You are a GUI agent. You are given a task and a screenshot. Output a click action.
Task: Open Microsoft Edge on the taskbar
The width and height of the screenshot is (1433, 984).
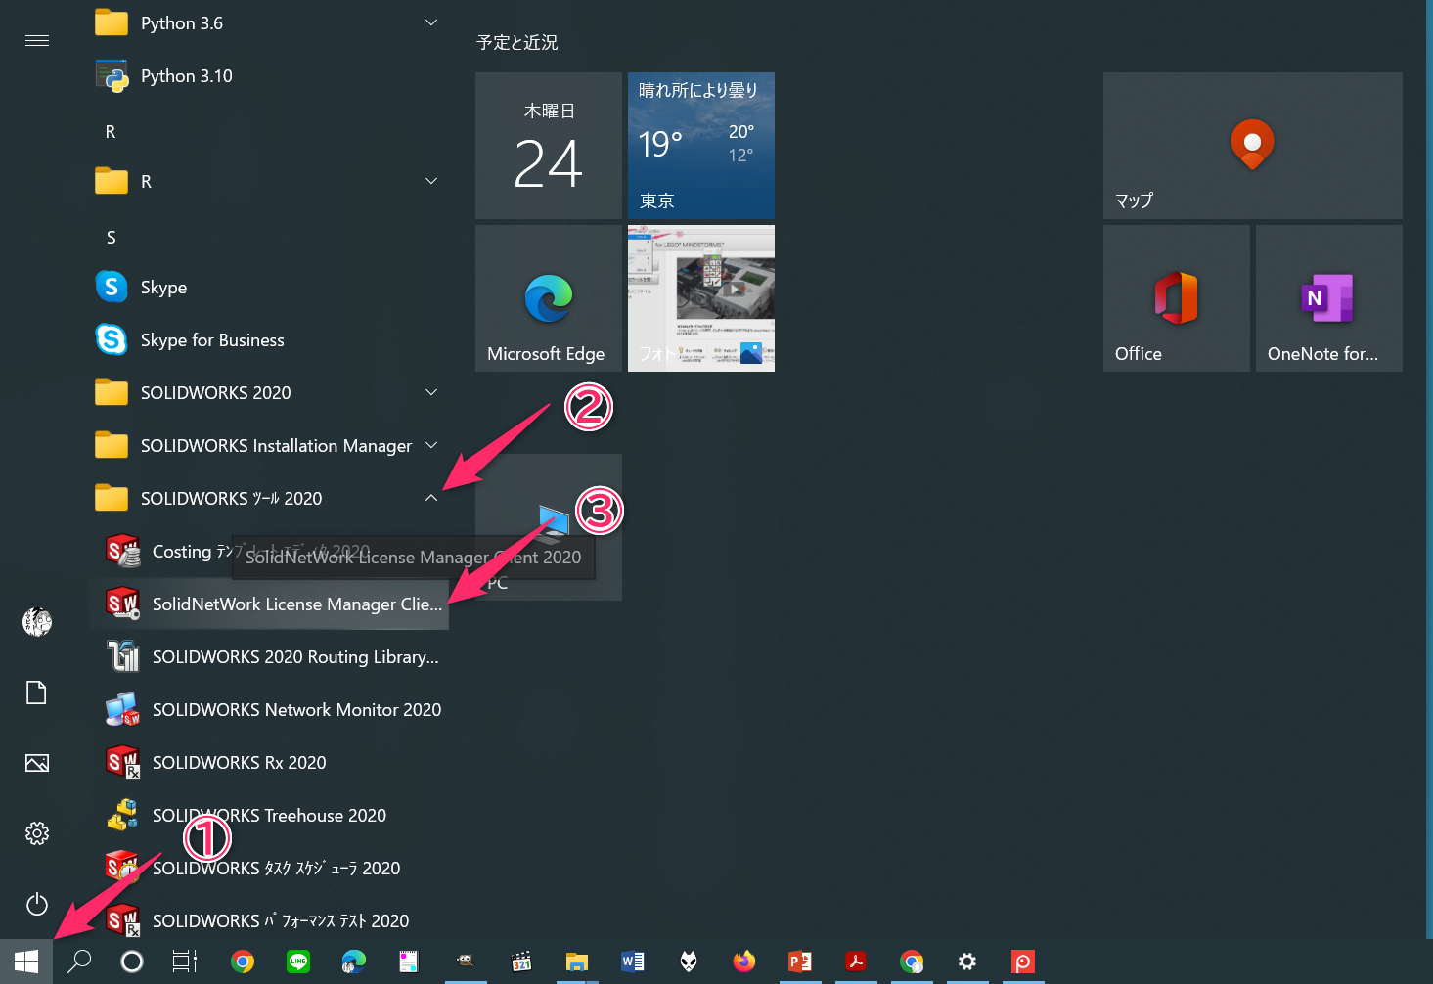(x=354, y=962)
